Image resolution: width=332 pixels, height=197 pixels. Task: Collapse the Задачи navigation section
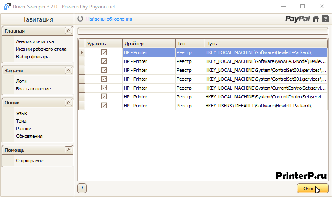[x=68, y=70]
